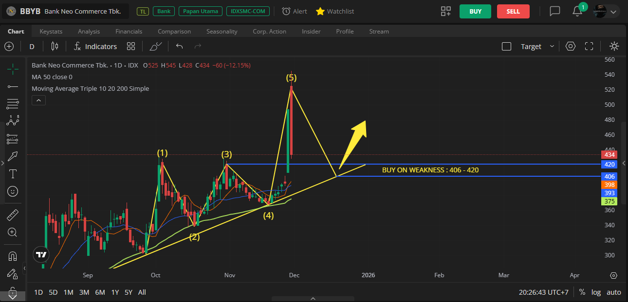Open the Stream tab
628x302 pixels.
tap(379, 32)
